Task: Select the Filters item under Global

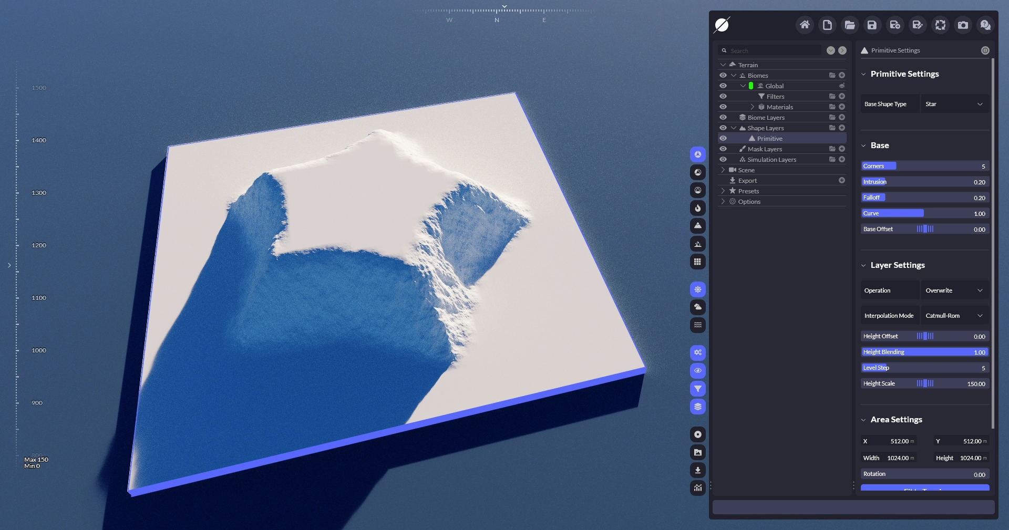Action: (775, 97)
